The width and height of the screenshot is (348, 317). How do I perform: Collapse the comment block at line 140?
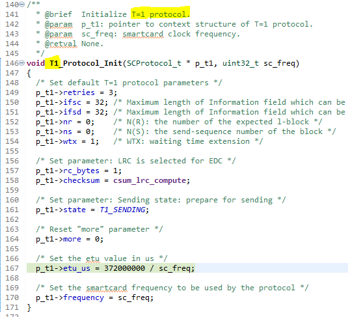click(x=21, y=4)
